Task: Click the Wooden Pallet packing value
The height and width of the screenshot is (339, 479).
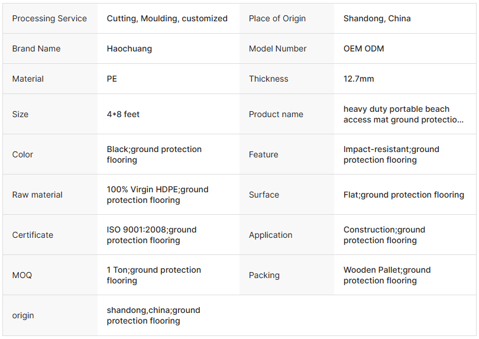Action: tap(387, 275)
